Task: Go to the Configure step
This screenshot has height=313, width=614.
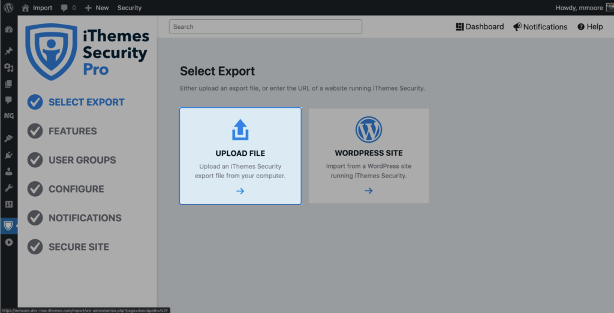Action: 66,189
